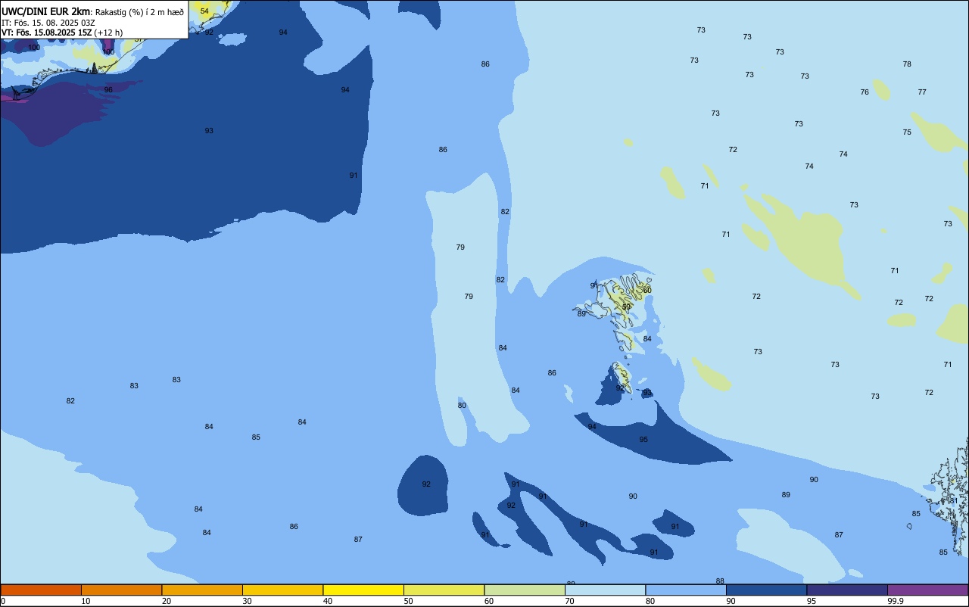Image resolution: width=969 pixels, height=607 pixels.
Task: Click legend scale label '20'
Action: [167, 601]
